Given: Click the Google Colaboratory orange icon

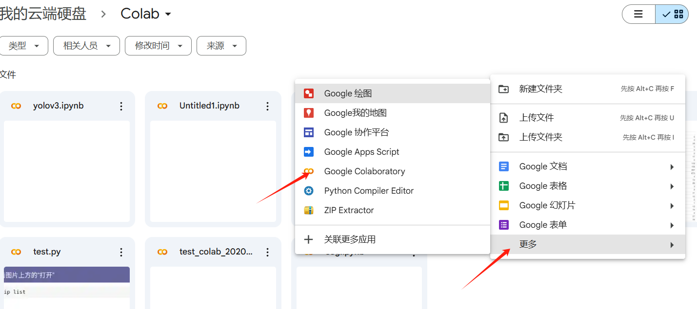Looking at the screenshot, I should (x=308, y=171).
